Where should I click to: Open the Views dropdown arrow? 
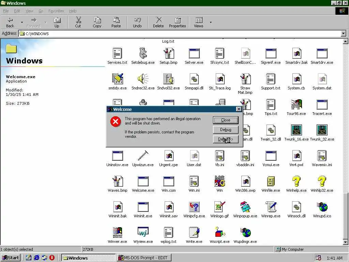coord(211,22)
